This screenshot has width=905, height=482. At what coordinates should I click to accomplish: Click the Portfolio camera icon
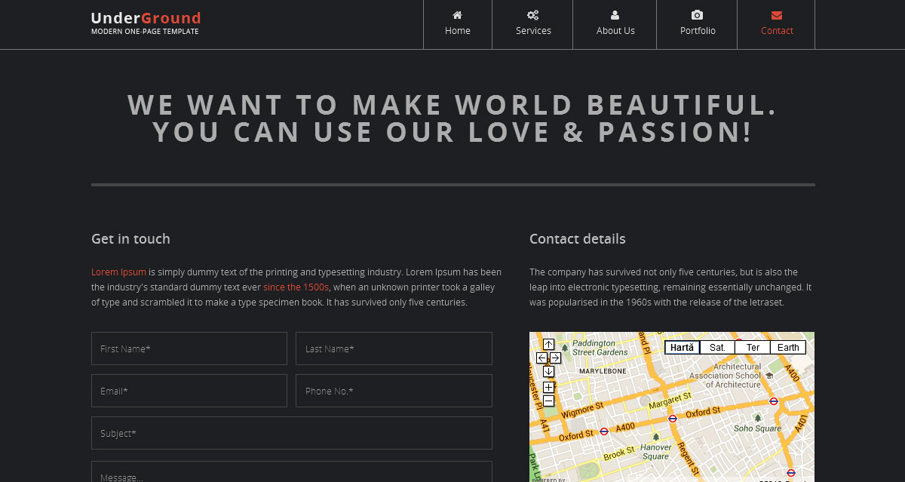click(697, 15)
